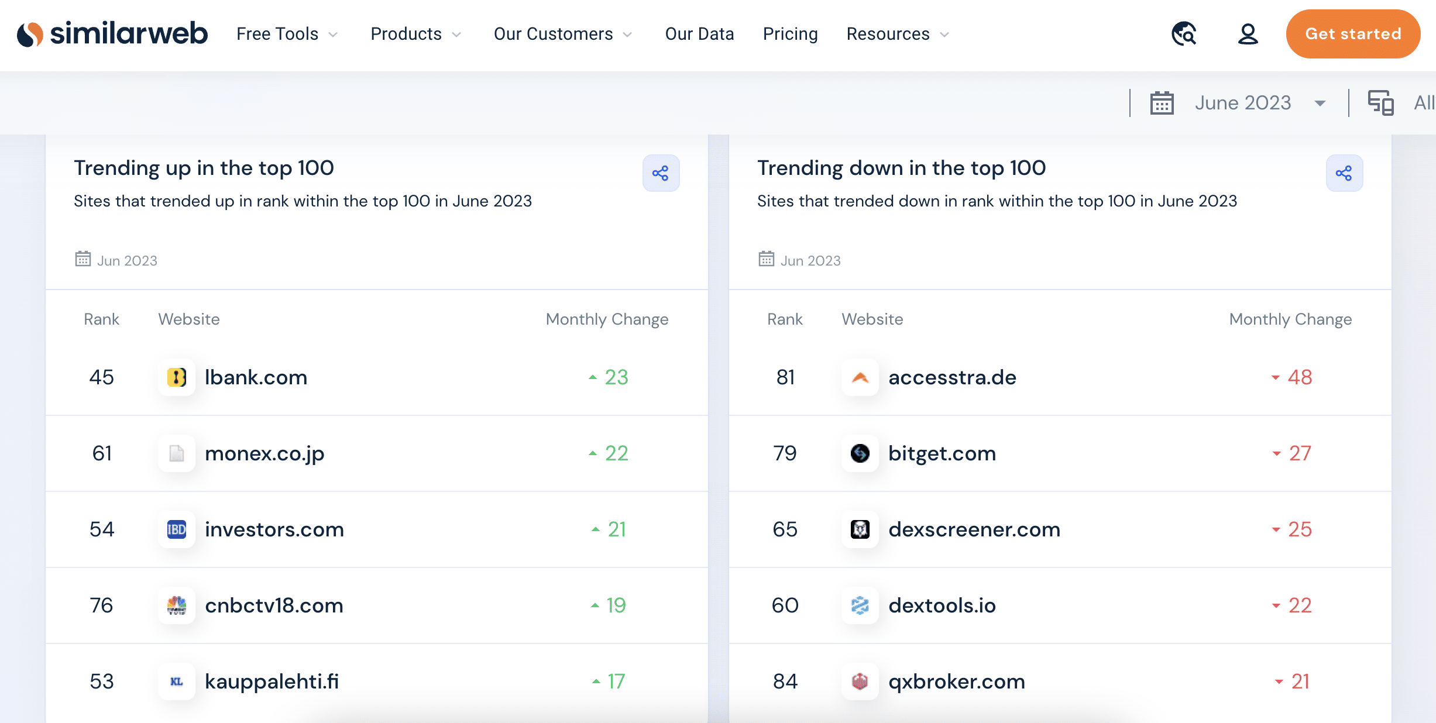The width and height of the screenshot is (1436, 723).
Task: Expand the Products dropdown
Action: click(x=415, y=34)
